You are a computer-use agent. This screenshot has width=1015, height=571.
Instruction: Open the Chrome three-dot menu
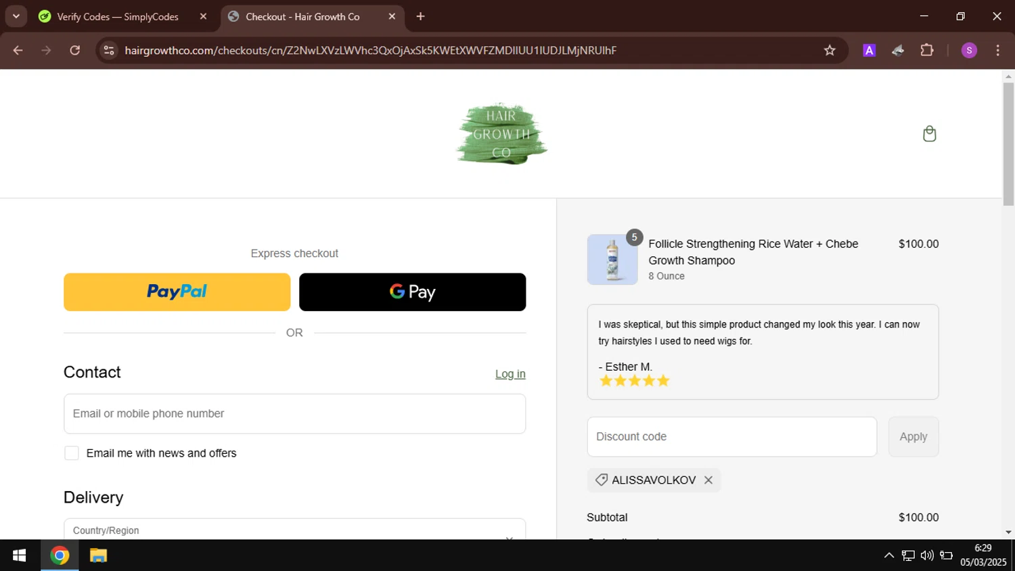tap(997, 50)
